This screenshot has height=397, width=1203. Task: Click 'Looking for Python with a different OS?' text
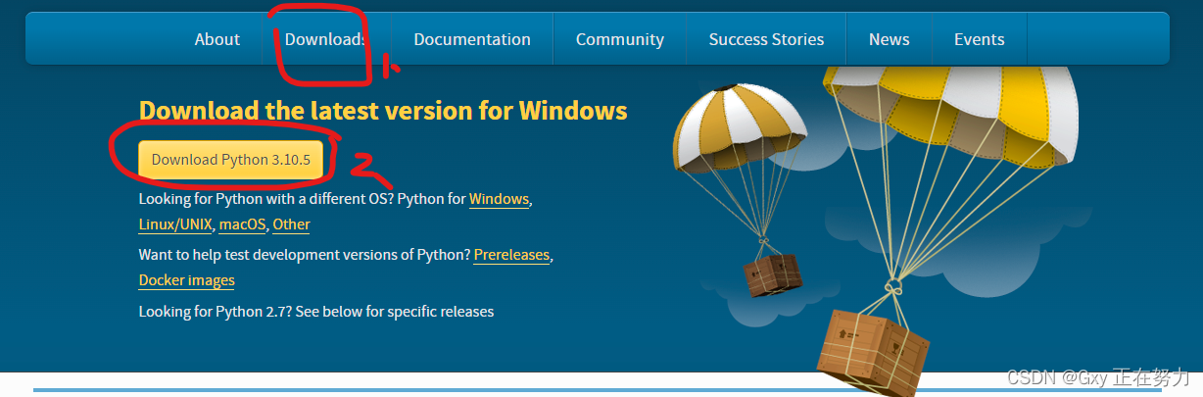(265, 199)
